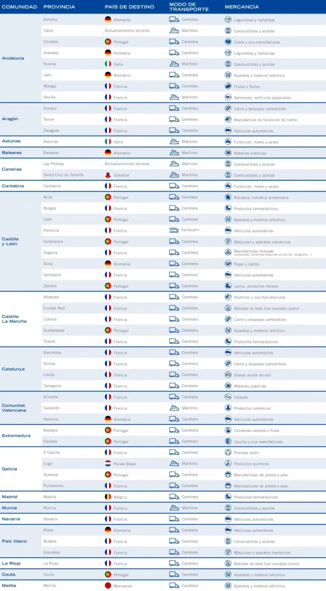Click the Germany flag in the Baleares row
Image resolution: width=326 pixels, height=591 pixels.
pos(107,152)
